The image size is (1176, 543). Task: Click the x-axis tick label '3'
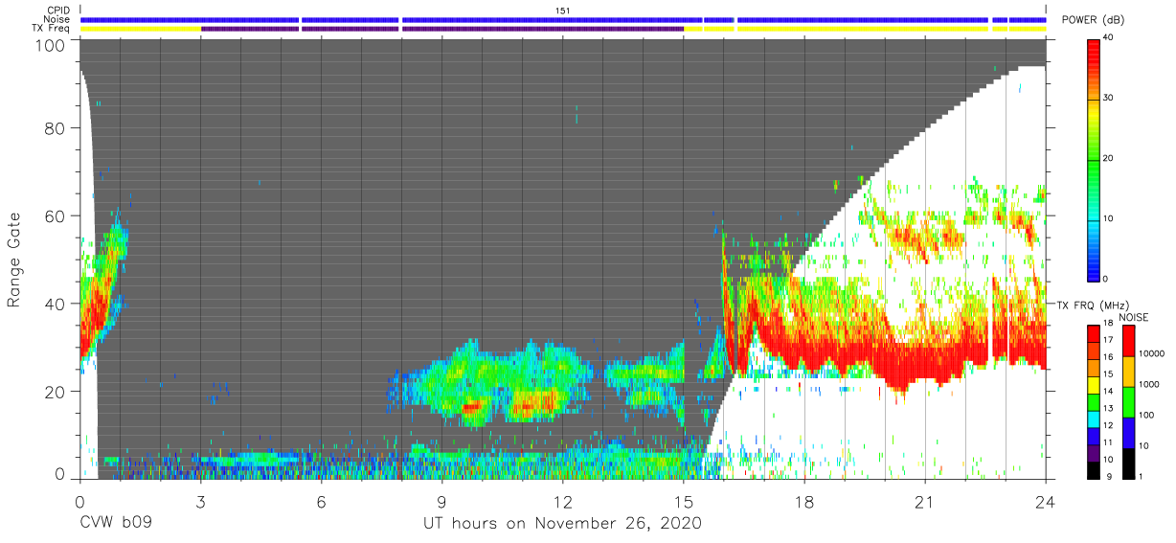click(201, 502)
